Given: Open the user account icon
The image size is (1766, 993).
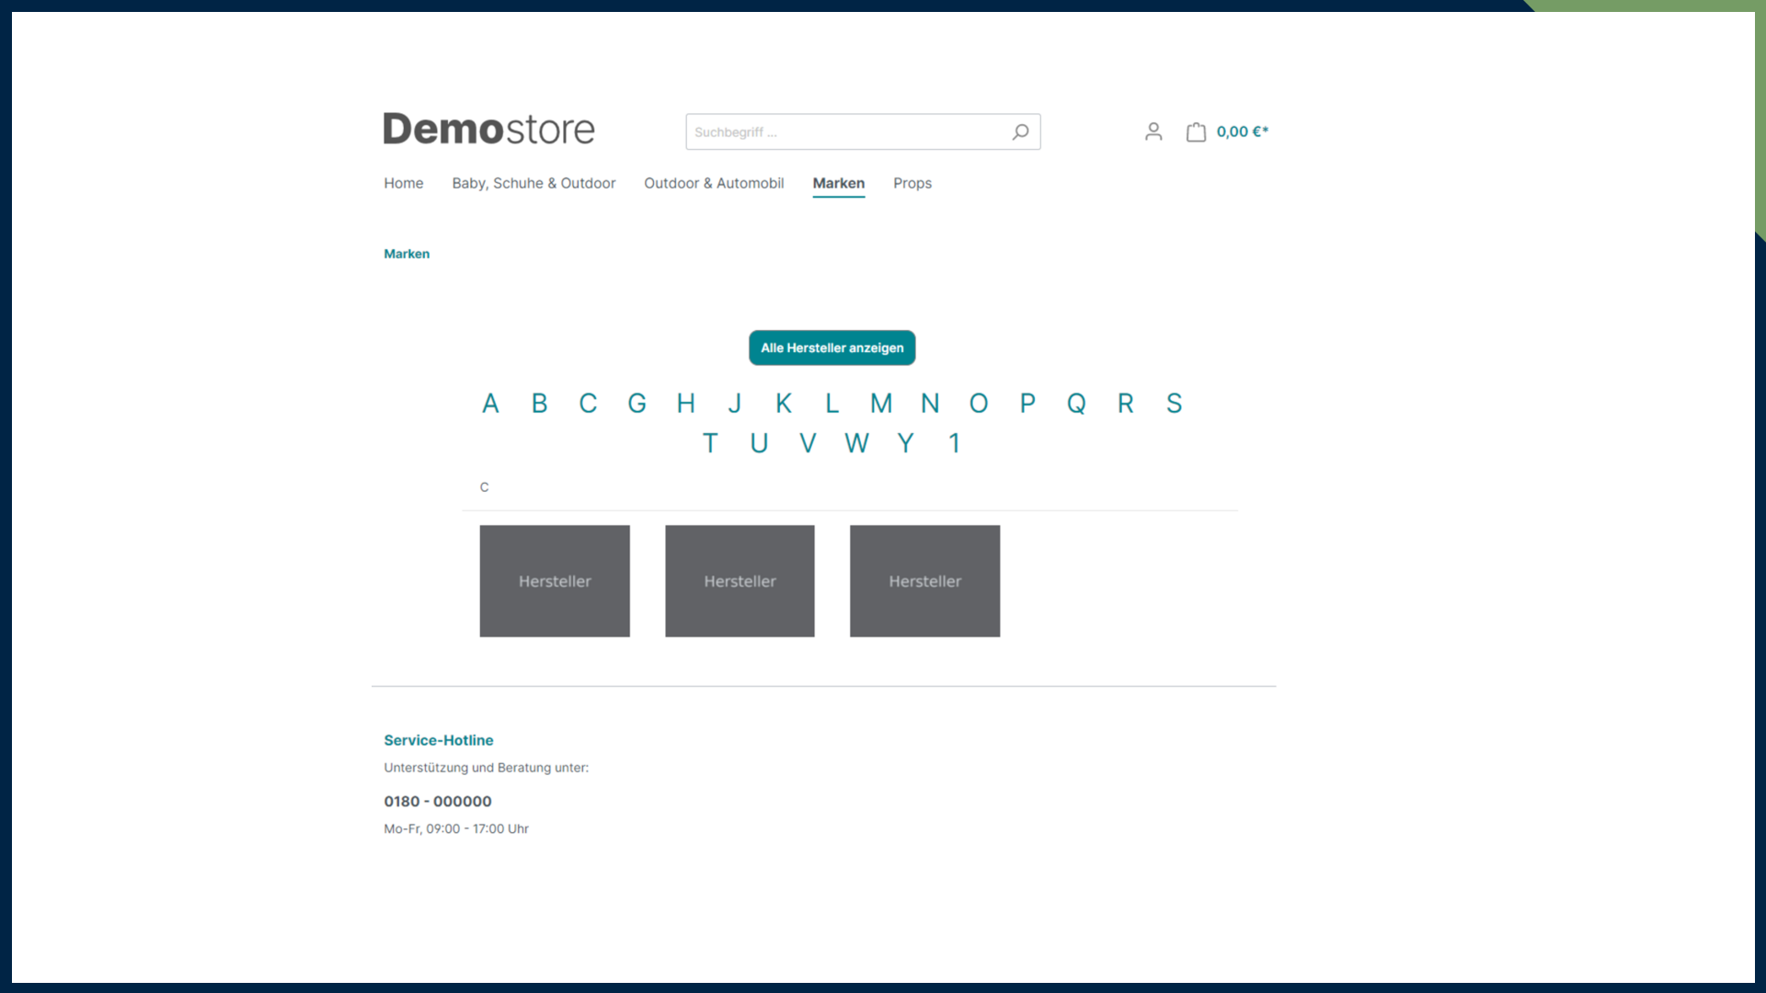Looking at the screenshot, I should [1153, 132].
